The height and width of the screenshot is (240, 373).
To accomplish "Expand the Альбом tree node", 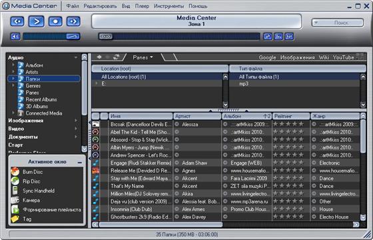I will click(x=13, y=65).
